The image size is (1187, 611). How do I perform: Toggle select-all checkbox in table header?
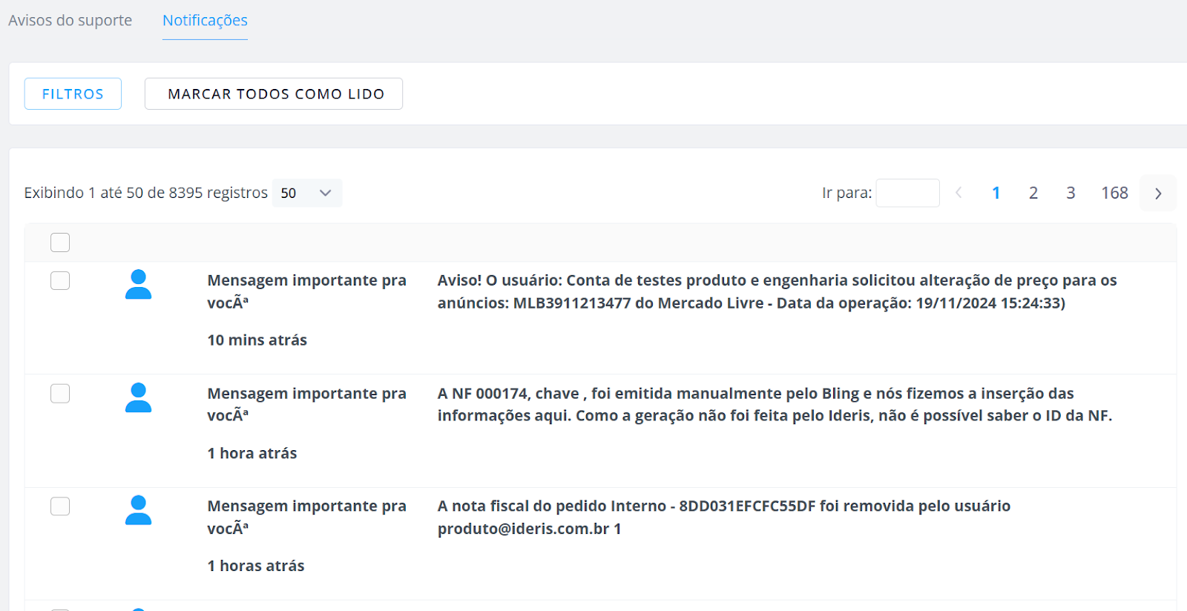coord(60,242)
